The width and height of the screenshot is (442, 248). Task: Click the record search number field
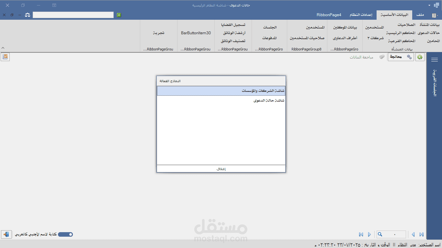(391, 234)
